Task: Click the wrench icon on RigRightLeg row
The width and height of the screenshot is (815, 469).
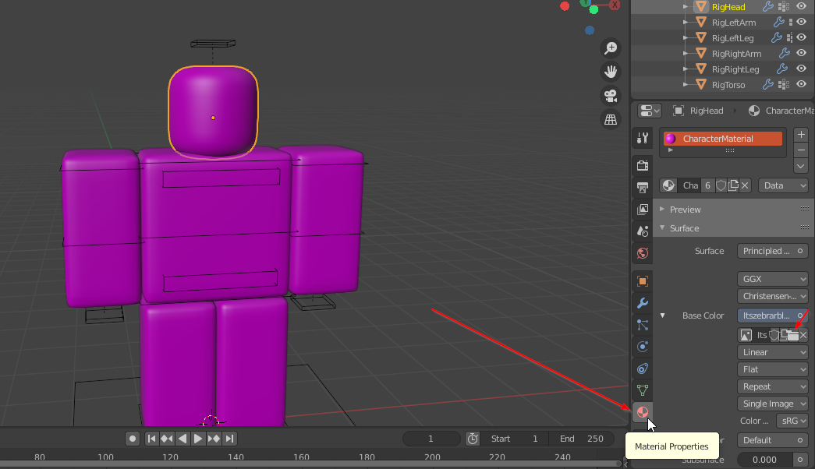Action: (781, 69)
